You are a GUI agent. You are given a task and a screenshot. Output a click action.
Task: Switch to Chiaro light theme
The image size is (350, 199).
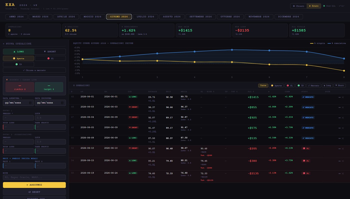298,6
